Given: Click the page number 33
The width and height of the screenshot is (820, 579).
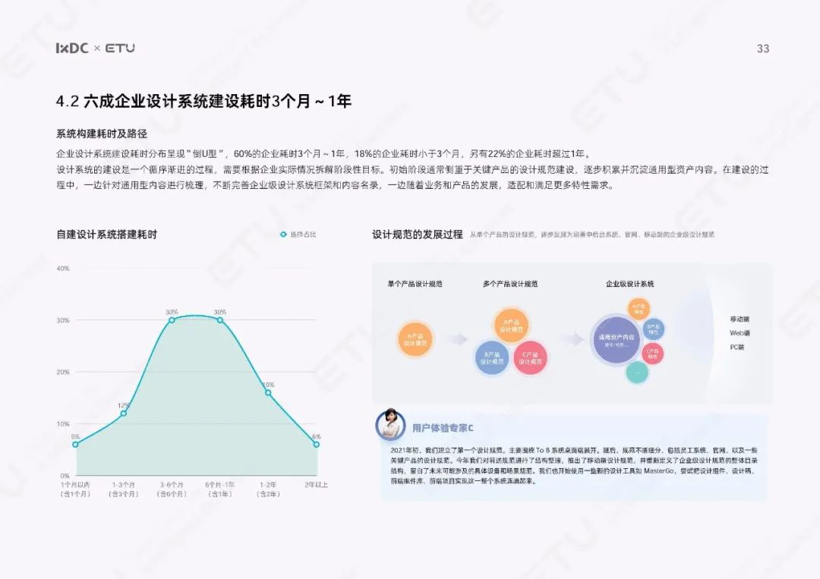Looking at the screenshot, I should [x=763, y=49].
